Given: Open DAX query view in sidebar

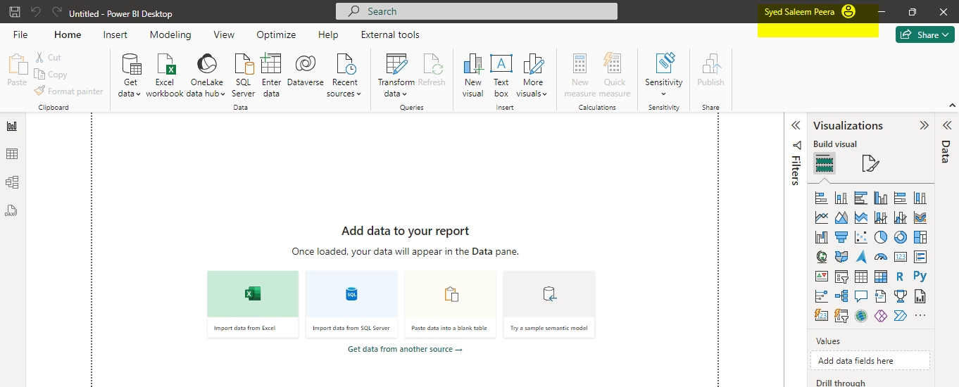Looking at the screenshot, I should (12, 210).
